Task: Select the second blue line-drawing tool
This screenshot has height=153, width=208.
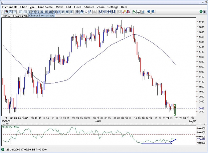Action: (105, 12)
